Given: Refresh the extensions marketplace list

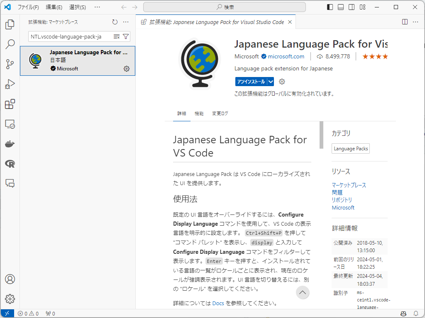Looking at the screenshot, I should pyautogui.click(x=115, y=22).
